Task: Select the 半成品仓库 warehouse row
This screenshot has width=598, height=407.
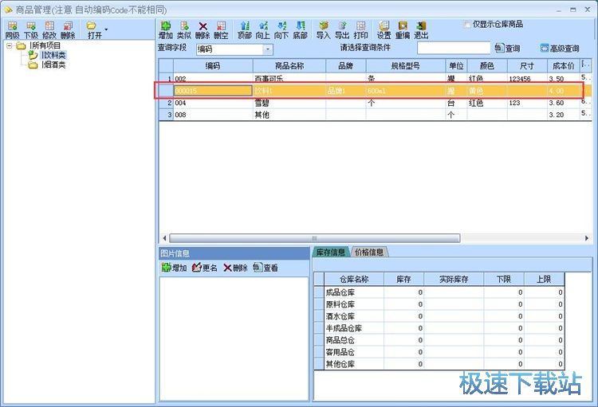Action: click(439, 328)
